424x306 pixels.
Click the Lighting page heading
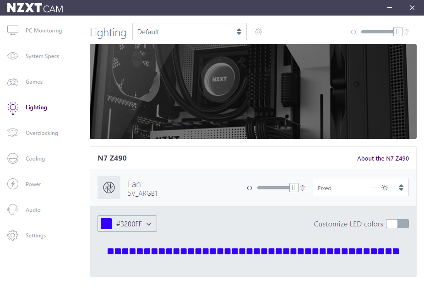tap(108, 32)
